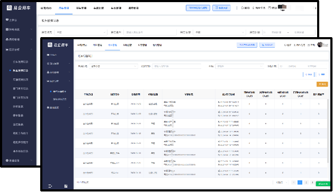Click the user avatar in front window header
The width and height of the screenshot is (333, 192).
click(320, 45)
